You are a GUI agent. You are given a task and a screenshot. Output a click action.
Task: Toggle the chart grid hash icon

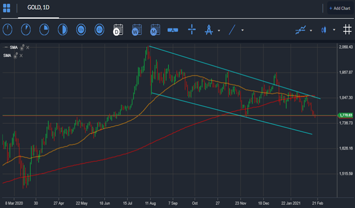(x=347, y=30)
